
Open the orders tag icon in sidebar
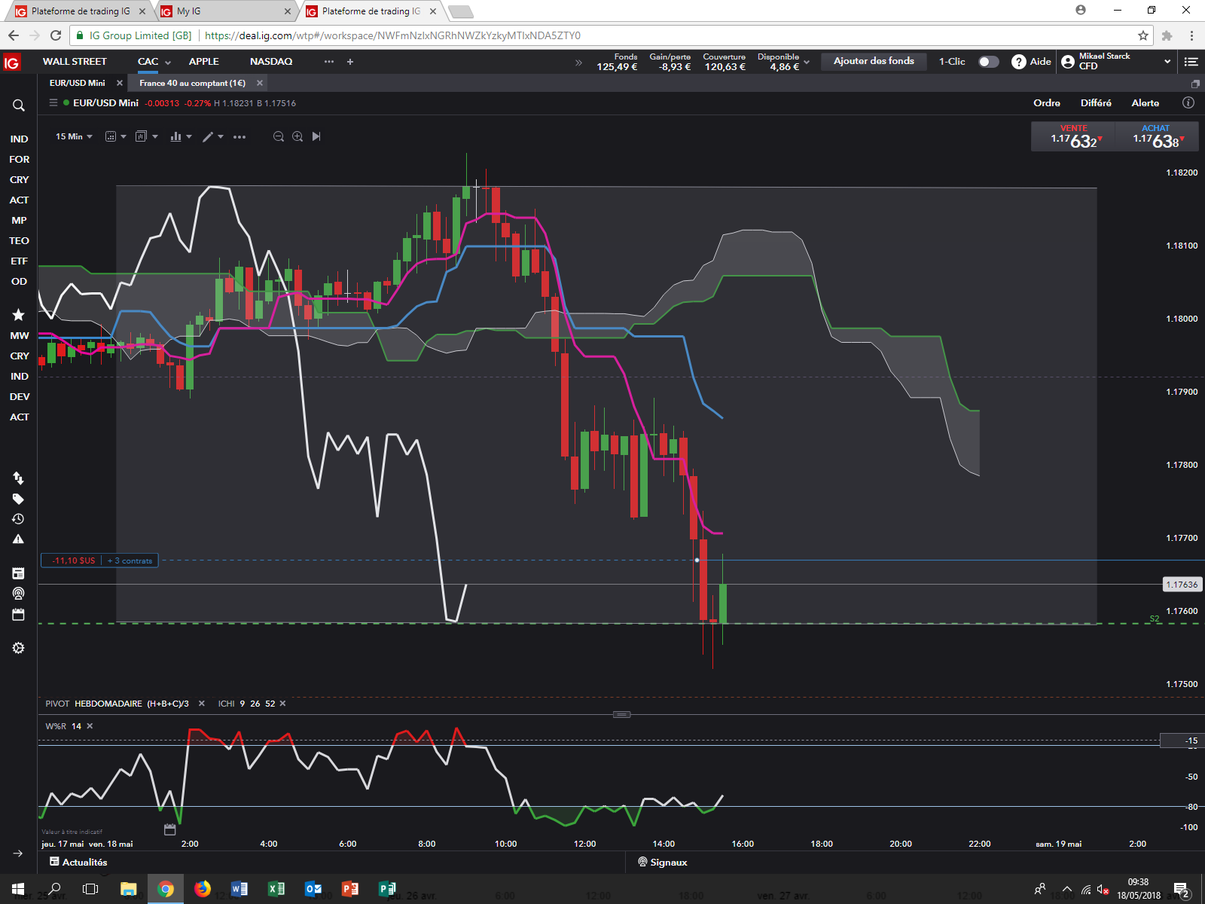pyautogui.click(x=19, y=499)
